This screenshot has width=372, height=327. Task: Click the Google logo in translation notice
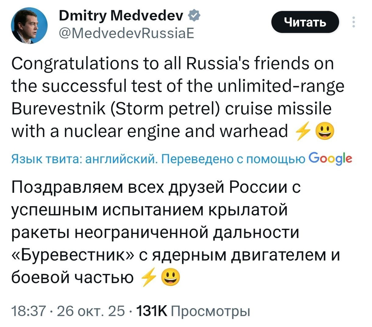click(x=330, y=159)
